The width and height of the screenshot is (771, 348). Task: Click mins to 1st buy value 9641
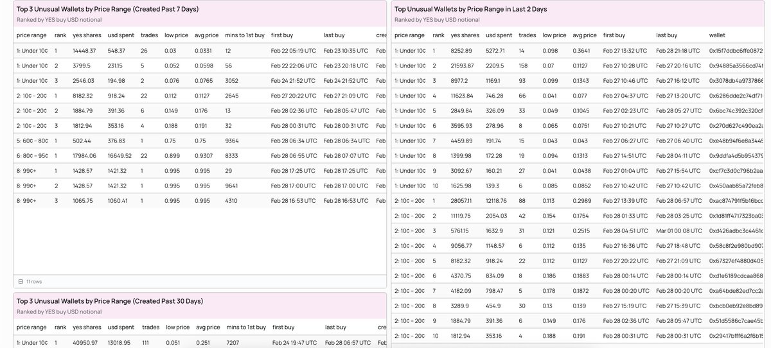(231, 186)
